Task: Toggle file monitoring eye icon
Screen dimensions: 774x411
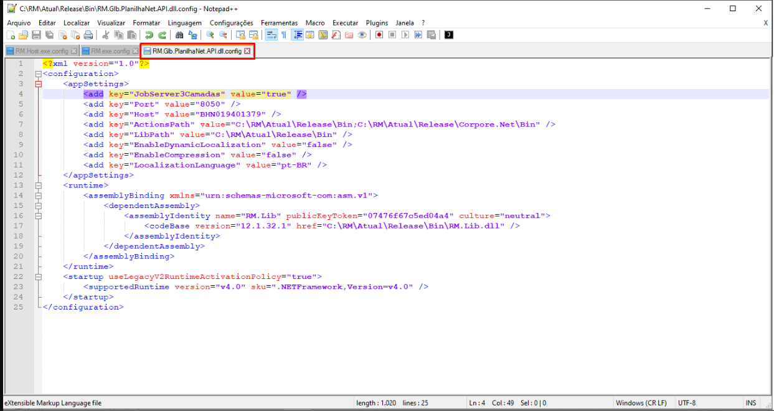Action: point(362,35)
